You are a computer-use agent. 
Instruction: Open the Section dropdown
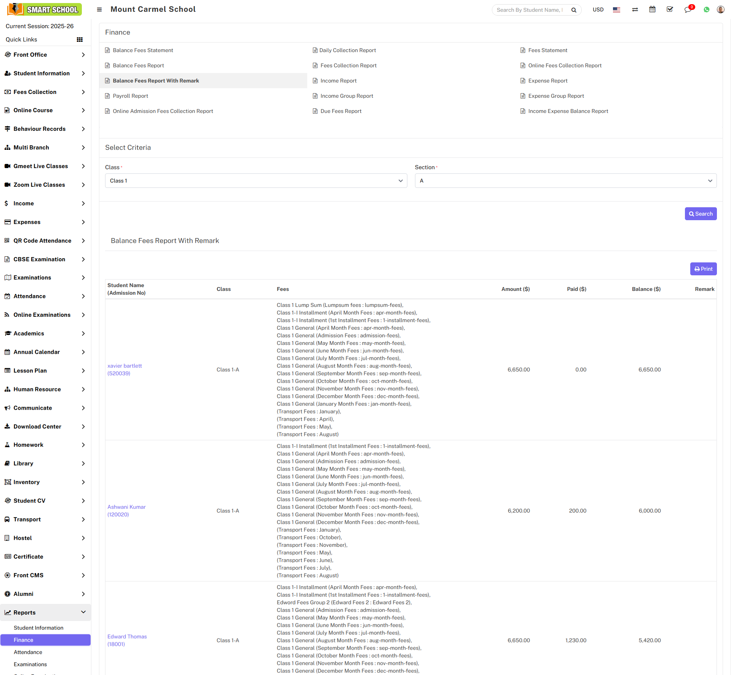[x=565, y=181]
